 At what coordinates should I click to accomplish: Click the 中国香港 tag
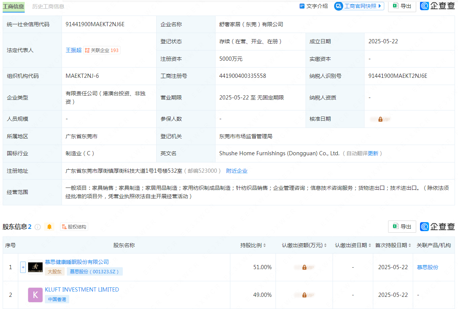pyautogui.click(x=57, y=300)
